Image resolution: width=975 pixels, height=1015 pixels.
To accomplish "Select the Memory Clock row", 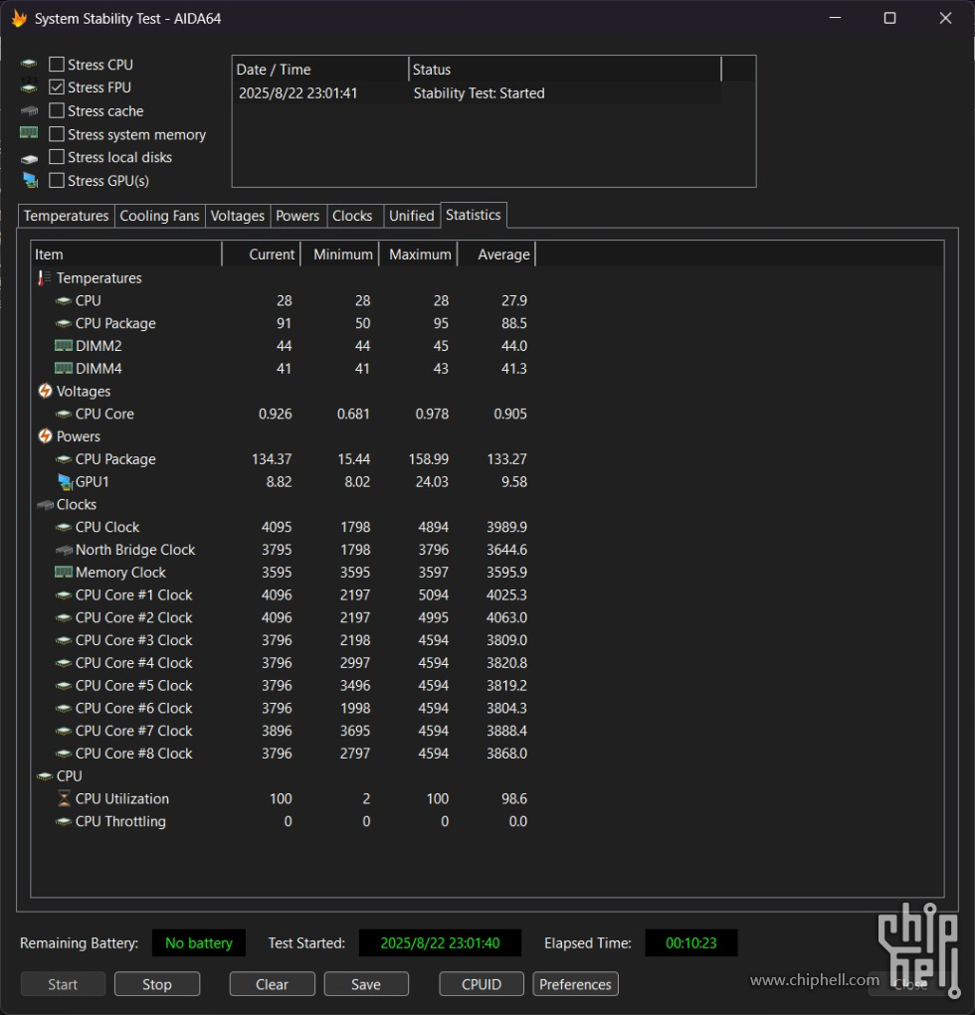I will coord(282,573).
